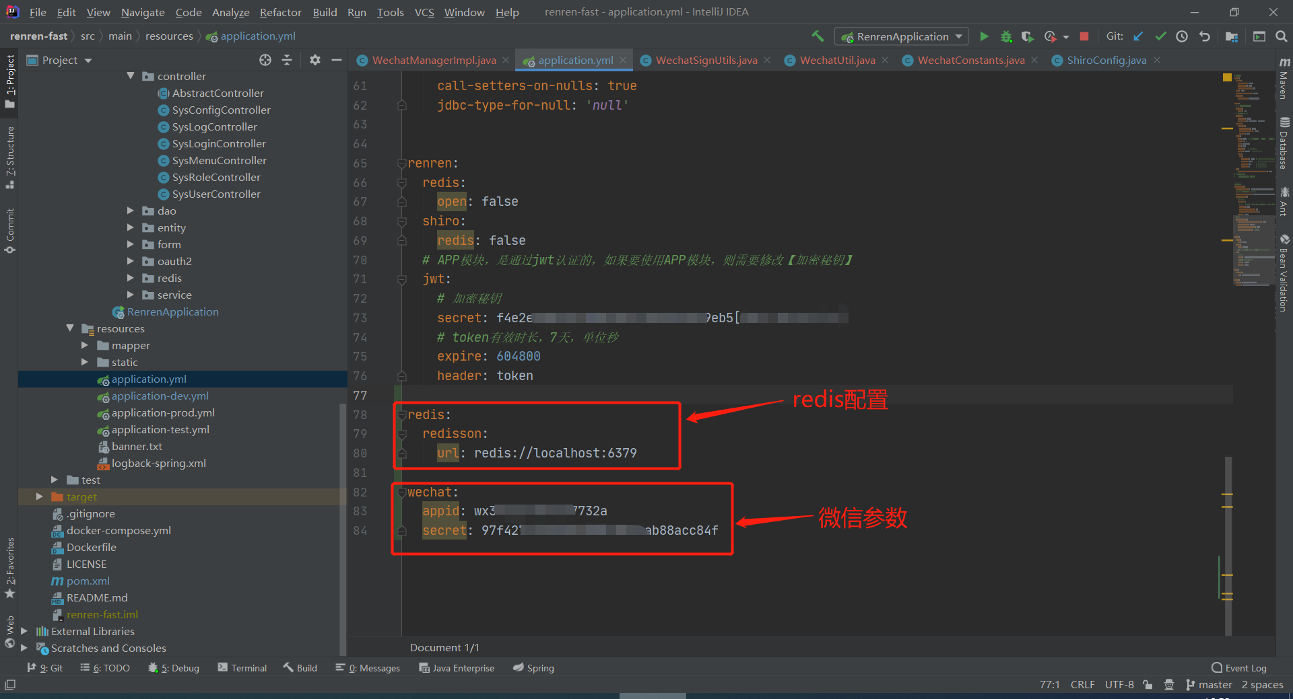
Task: Open profiler run options dropdown arrow
Action: click(x=1066, y=37)
